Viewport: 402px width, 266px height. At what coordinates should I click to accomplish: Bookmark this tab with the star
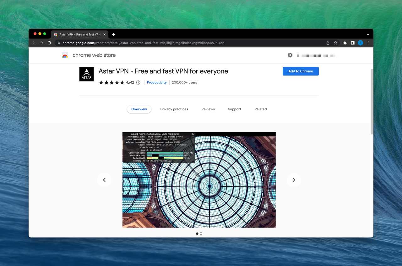(x=335, y=43)
